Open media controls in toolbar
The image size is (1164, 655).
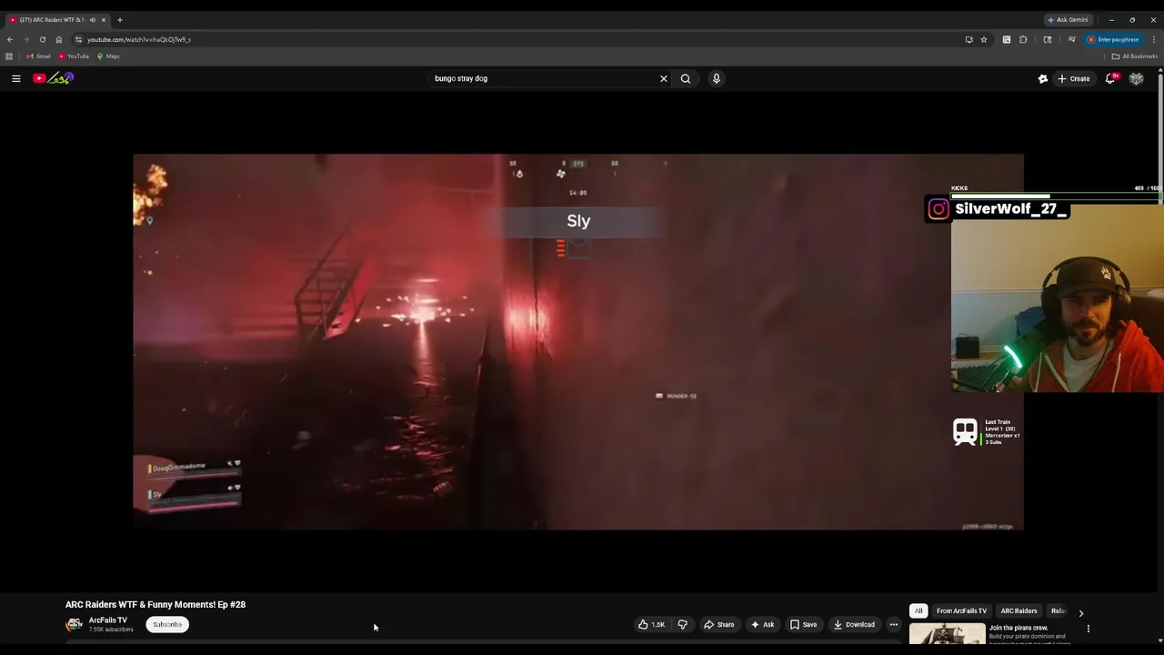pyautogui.click(x=1072, y=39)
